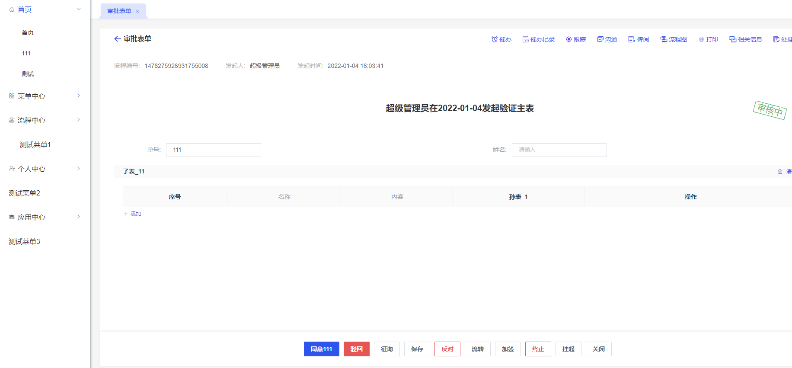Add a row with 添加 link

132,214
